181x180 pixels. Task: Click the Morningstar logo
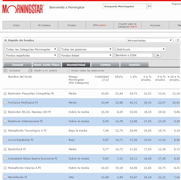[24, 9]
